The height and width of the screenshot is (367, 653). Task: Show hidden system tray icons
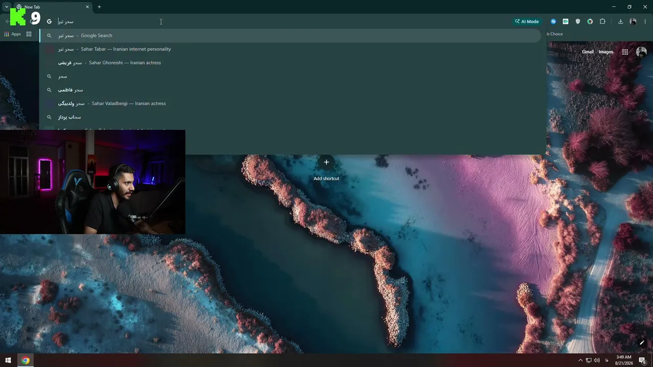[580, 360]
